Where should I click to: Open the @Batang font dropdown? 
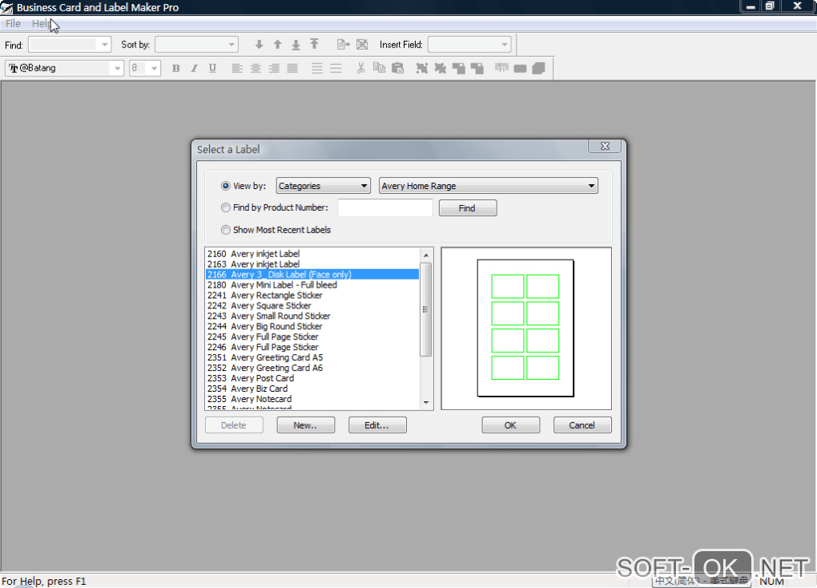click(x=65, y=68)
